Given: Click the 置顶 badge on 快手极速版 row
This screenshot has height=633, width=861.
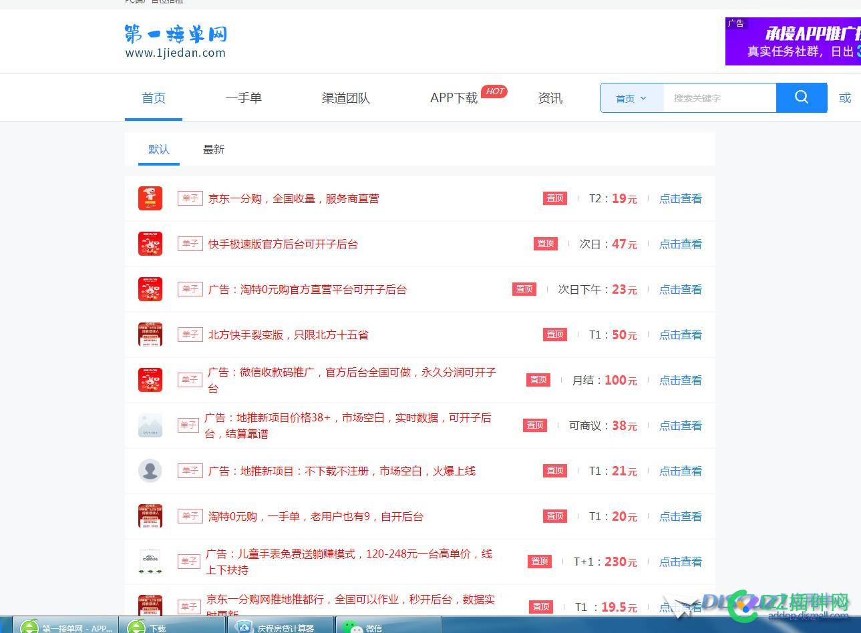Looking at the screenshot, I should coord(546,244).
